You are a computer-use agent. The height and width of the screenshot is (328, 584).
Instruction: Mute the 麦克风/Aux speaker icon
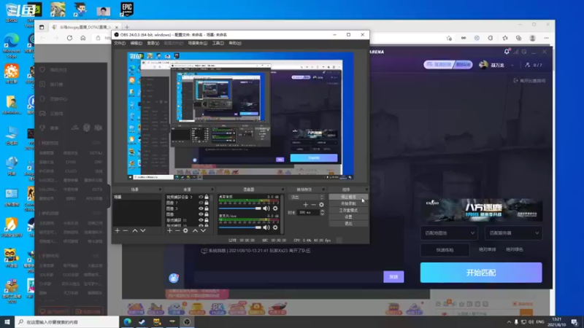tap(266, 227)
